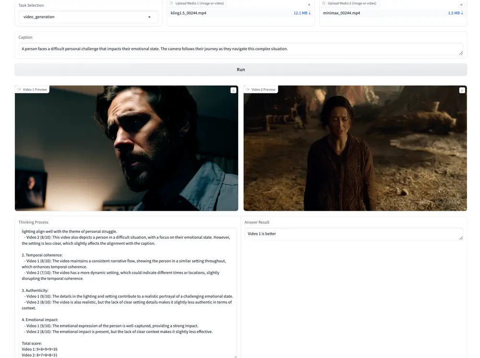Viewport: 480px width, 358px height.
Task: Download the Video 2 Preview clip
Action: pos(462,90)
